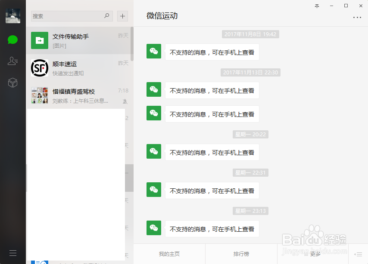
Task: Click the SF logo avatar
Action: coord(40,68)
